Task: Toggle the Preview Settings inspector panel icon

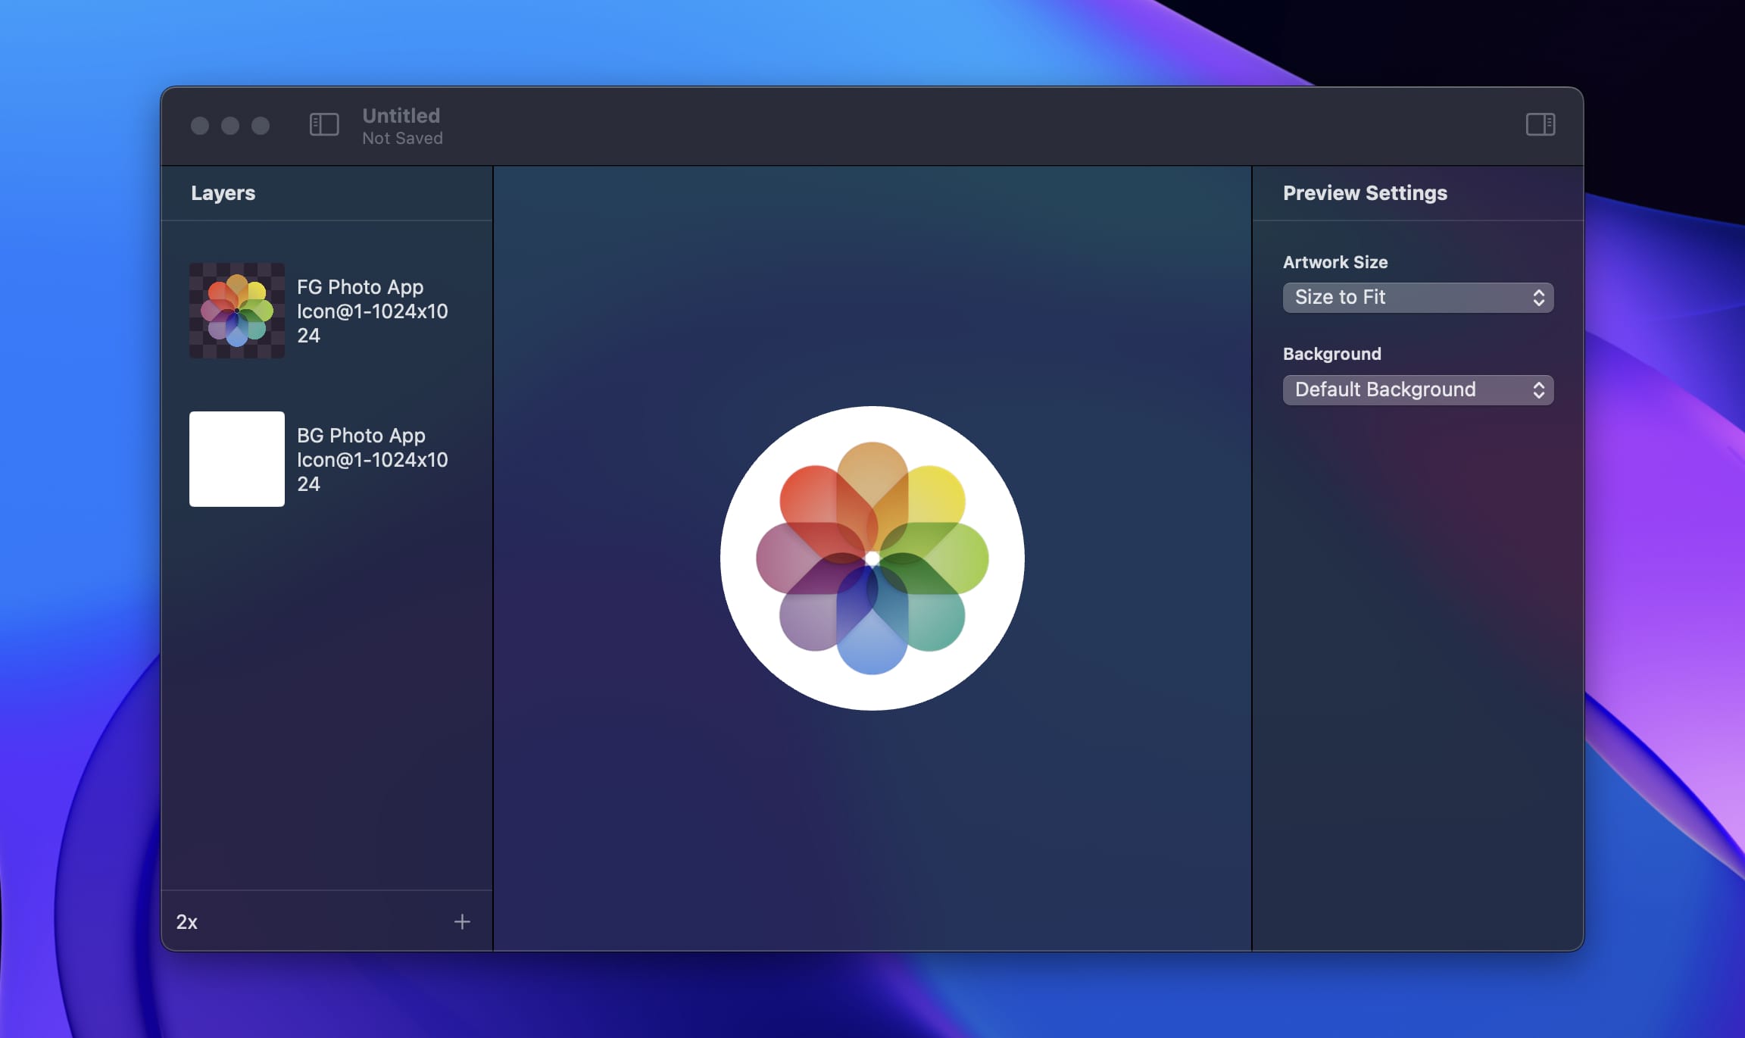Action: tap(1541, 125)
